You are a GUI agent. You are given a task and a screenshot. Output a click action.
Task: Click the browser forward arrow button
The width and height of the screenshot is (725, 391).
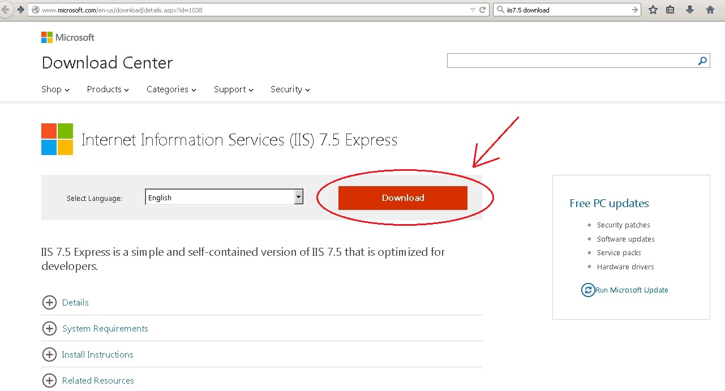click(21, 10)
